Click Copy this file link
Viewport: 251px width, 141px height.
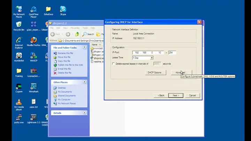pos(64,61)
